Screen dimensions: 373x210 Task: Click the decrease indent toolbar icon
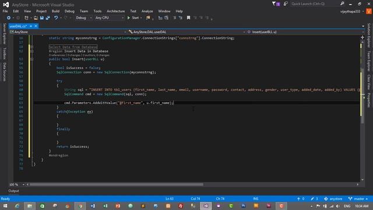click(175, 18)
